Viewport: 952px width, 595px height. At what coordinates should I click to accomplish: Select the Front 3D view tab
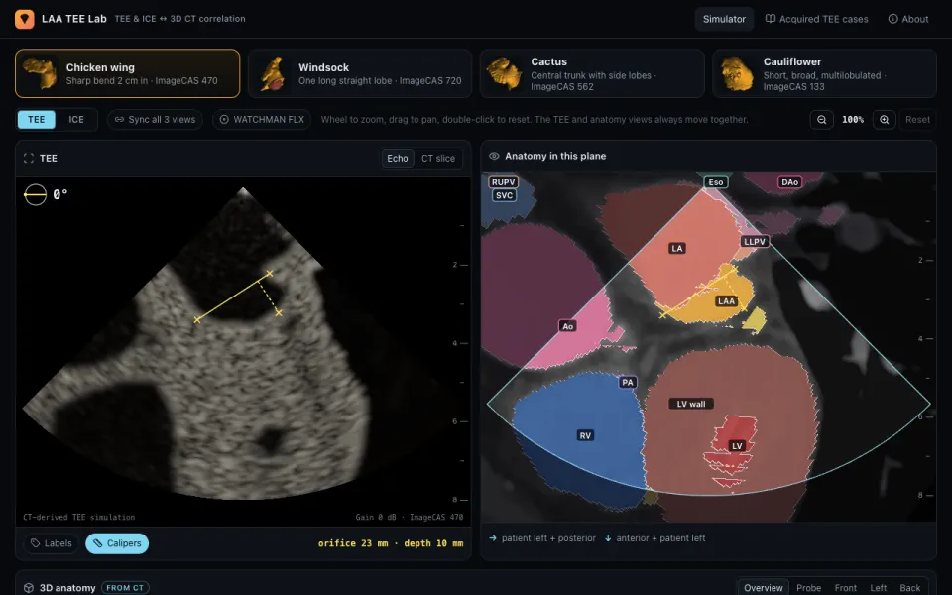tap(846, 588)
